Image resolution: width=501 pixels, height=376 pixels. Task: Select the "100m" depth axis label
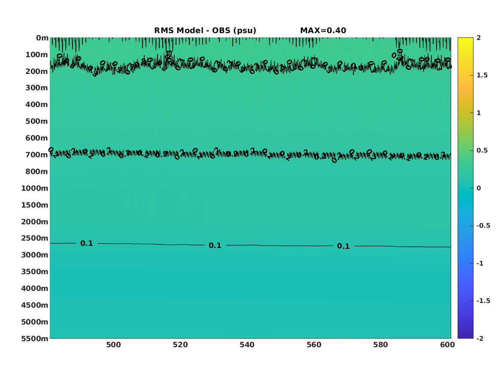[37, 55]
